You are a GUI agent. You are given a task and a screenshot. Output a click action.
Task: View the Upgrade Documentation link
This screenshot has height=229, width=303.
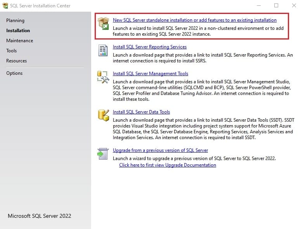168,165
